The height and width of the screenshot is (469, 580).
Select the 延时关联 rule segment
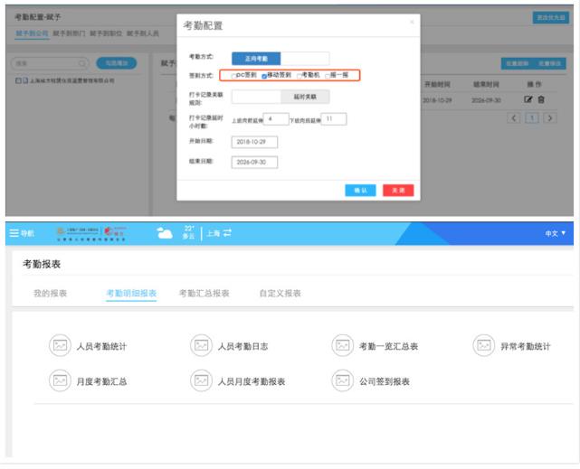[x=305, y=97]
